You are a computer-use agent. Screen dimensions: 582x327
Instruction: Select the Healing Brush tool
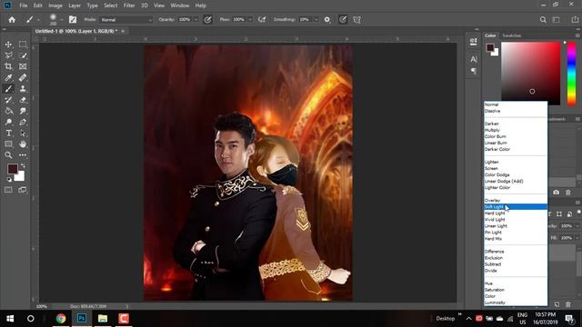pyautogui.click(x=23, y=77)
